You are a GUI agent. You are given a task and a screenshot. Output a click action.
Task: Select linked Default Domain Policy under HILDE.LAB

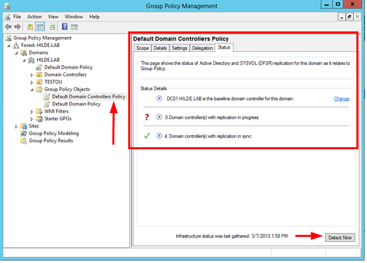(x=68, y=67)
